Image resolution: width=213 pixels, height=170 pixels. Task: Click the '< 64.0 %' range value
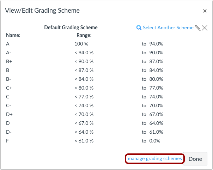click(84, 132)
